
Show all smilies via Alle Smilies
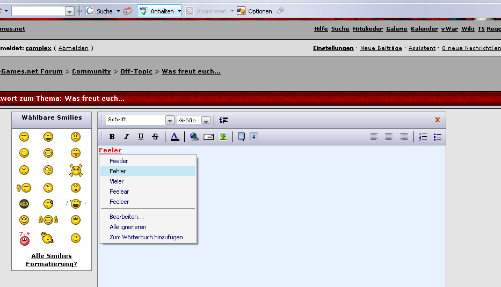52,256
